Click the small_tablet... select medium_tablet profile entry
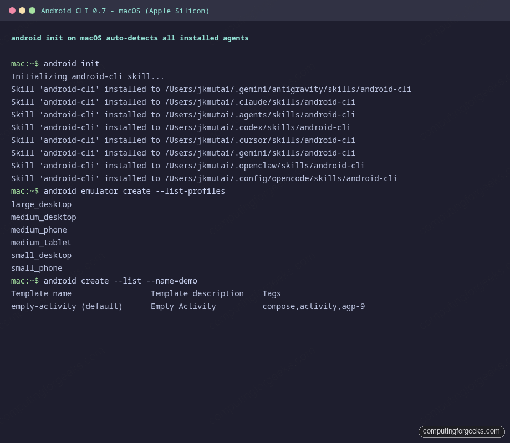 tap(41, 242)
